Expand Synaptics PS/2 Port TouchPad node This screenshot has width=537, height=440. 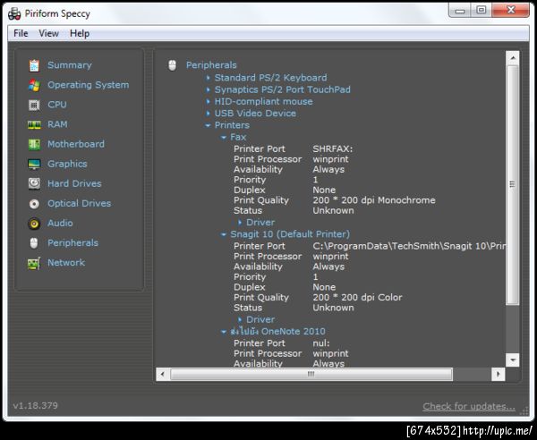(208, 90)
